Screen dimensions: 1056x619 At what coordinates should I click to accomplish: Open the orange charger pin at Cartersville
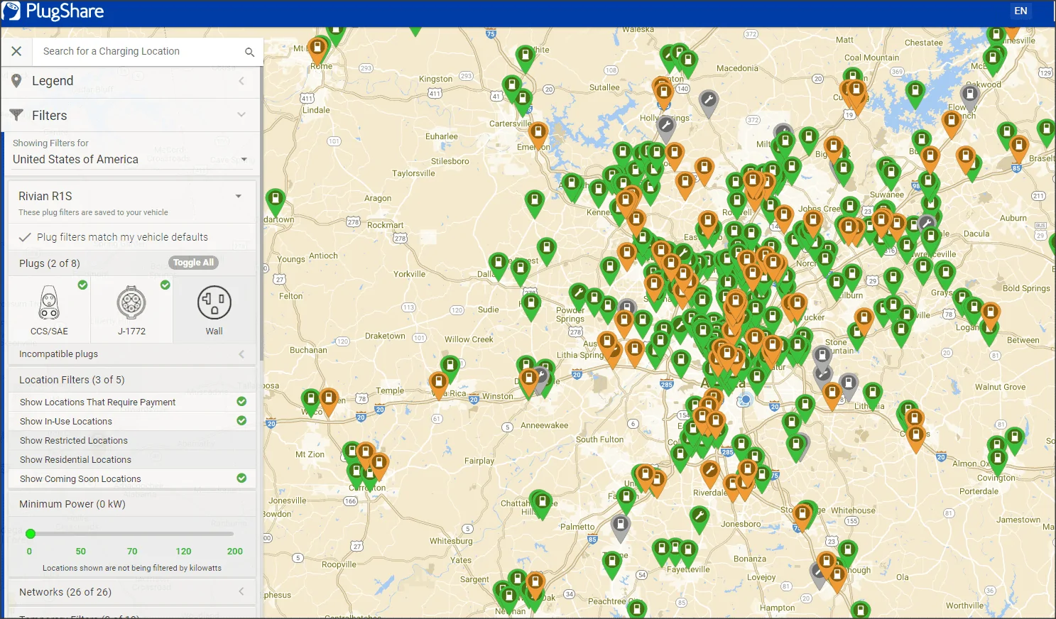538,135
